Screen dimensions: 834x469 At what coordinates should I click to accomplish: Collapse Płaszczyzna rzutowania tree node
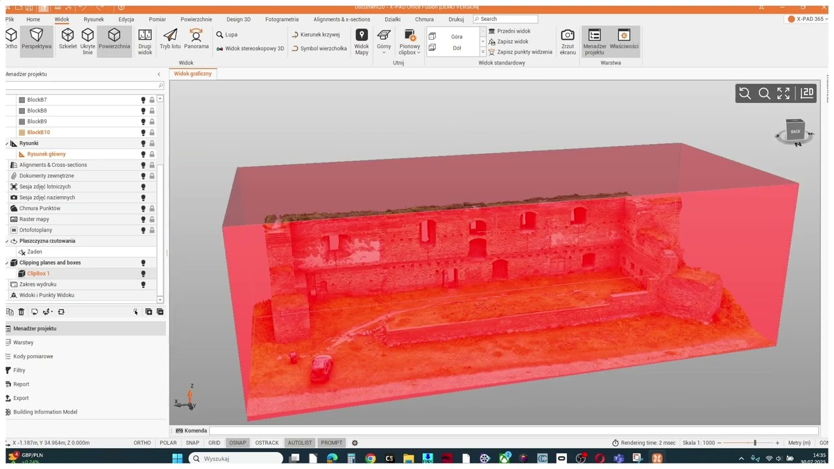(x=7, y=241)
